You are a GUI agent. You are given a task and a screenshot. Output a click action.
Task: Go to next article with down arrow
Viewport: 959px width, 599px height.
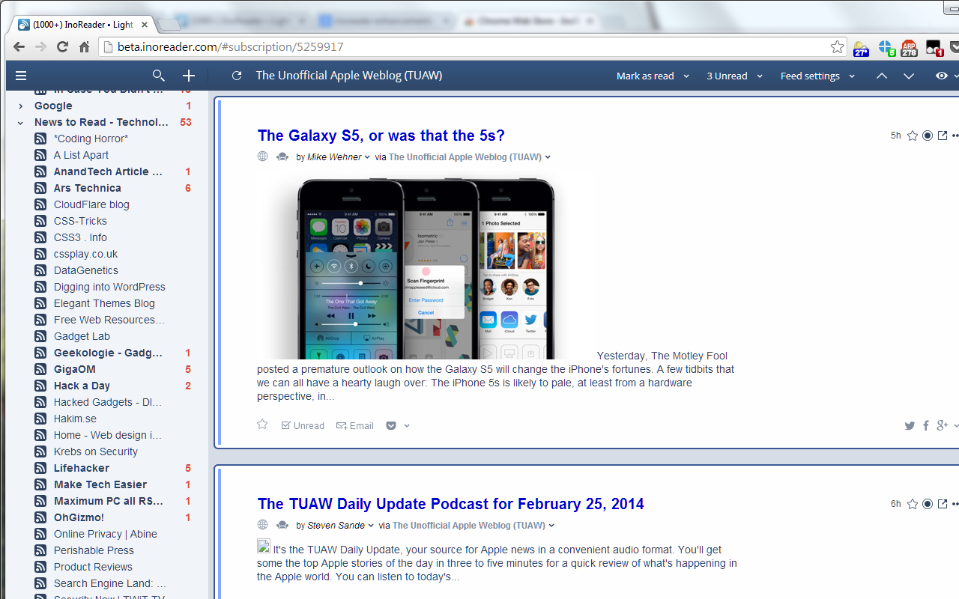(x=909, y=76)
